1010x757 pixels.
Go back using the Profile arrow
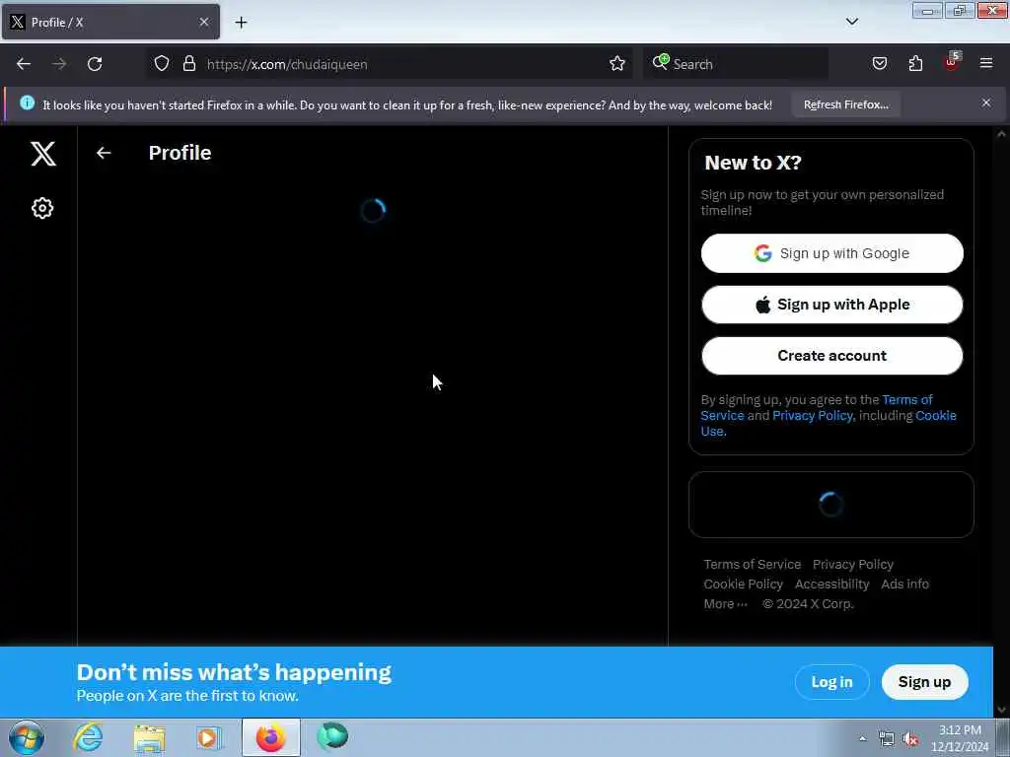(x=103, y=153)
